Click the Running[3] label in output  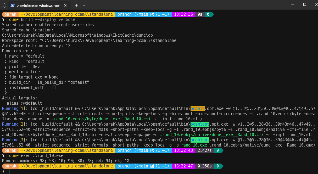[14, 140]
